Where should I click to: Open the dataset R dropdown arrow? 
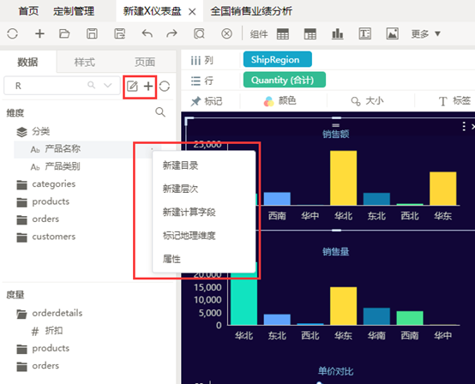108,86
